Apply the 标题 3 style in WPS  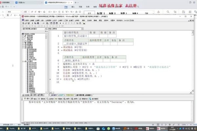124,13
